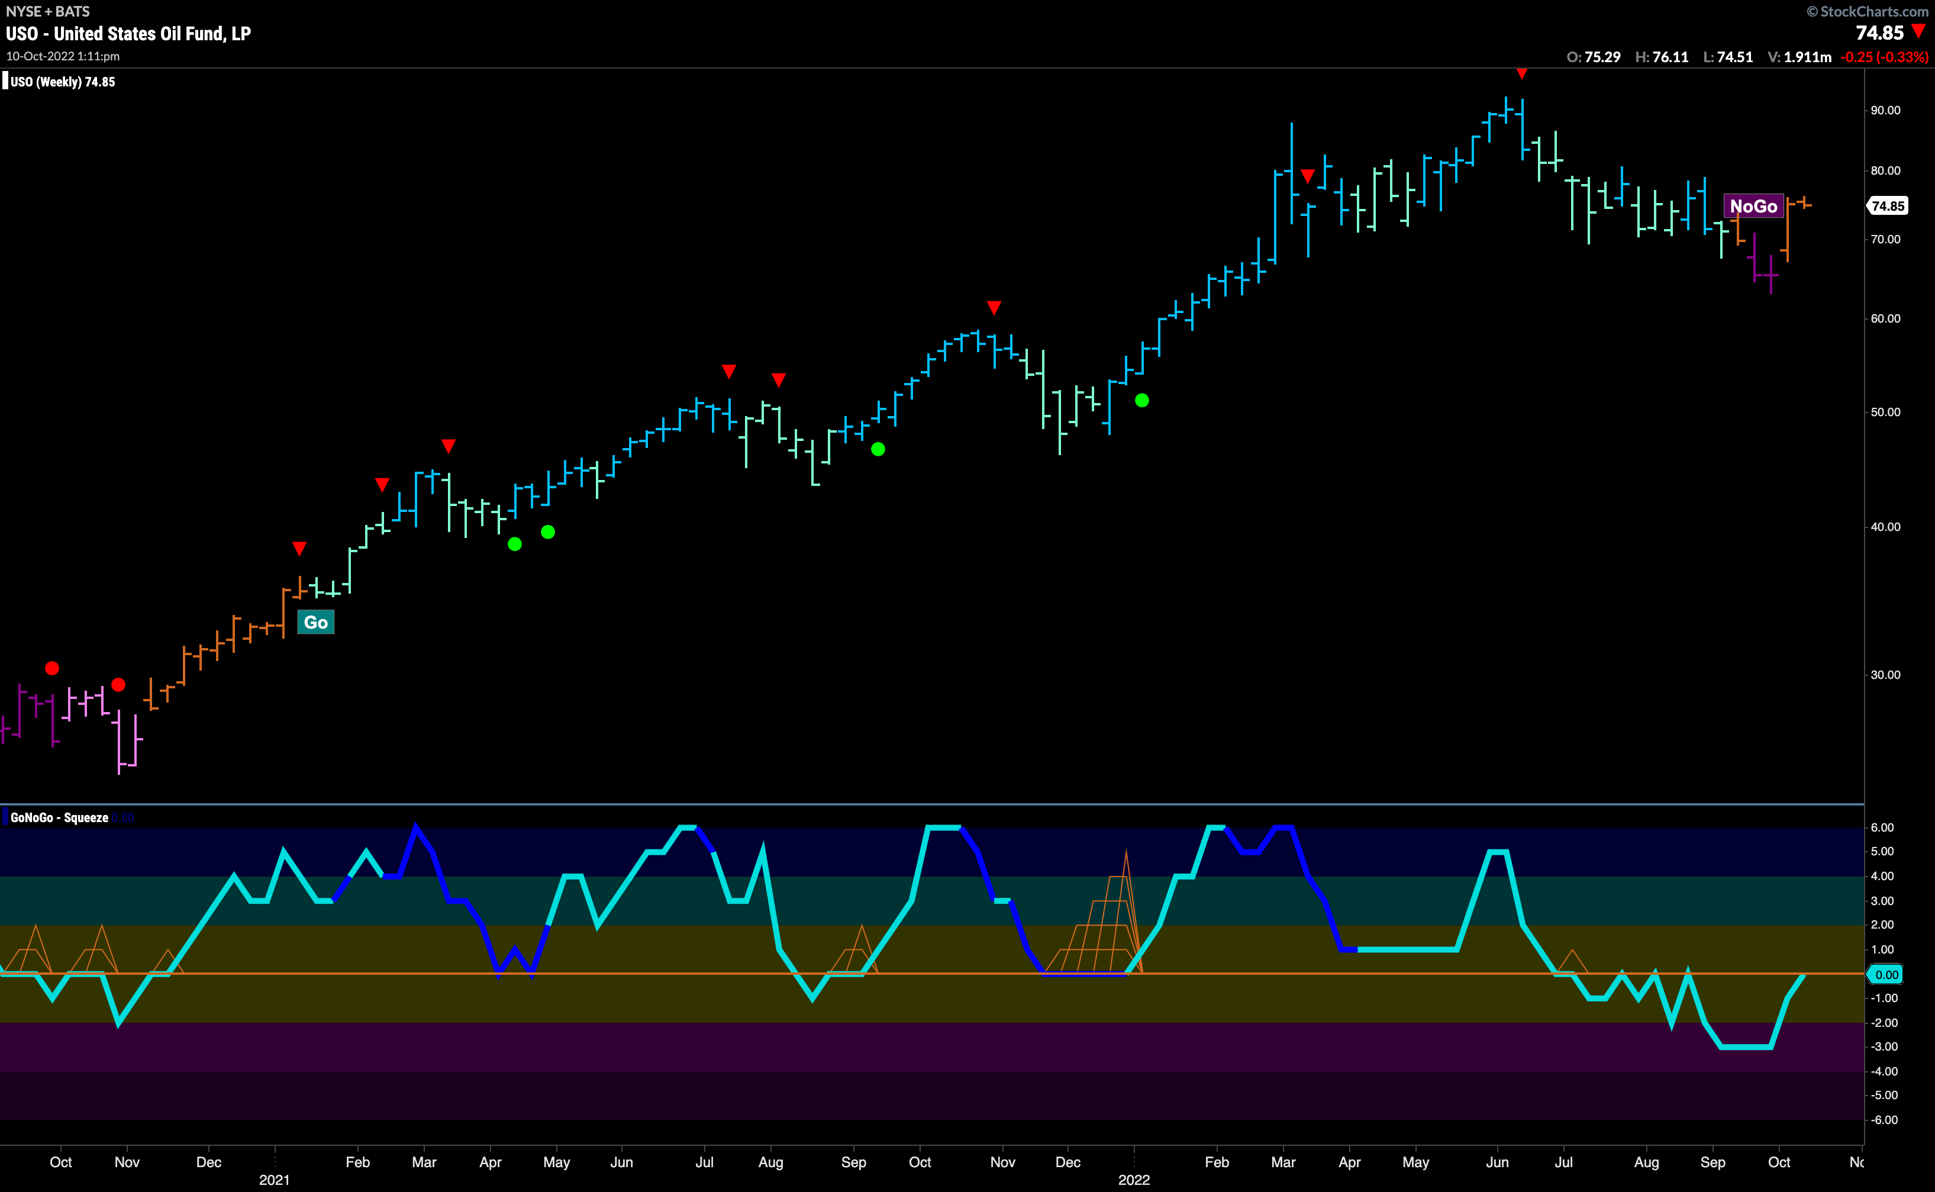Click the green dot marker near December 2021
The height and width of the screenshot is (1192, 1935).
pyautogui.click(x=1141, y=401)
